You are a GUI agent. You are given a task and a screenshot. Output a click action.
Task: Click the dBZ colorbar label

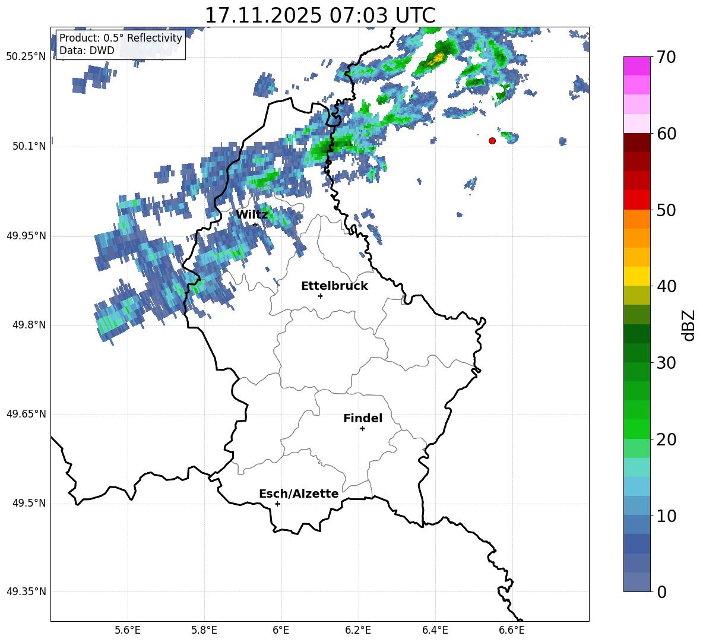pos(688,325)
